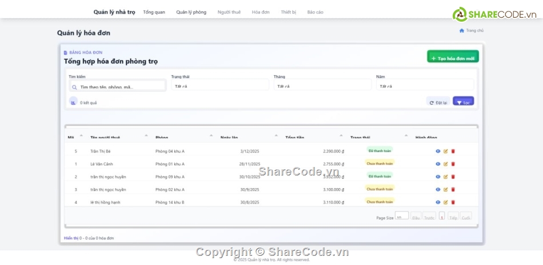Image resolution: width=543 pixels, height=265 pixels.
Task: Edit invoice of Trần Thị Bé
Action: tap(446, 151)
